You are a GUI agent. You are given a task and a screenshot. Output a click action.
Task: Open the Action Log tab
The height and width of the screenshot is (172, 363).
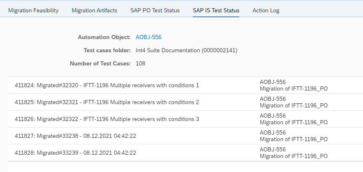click(266, 10)
